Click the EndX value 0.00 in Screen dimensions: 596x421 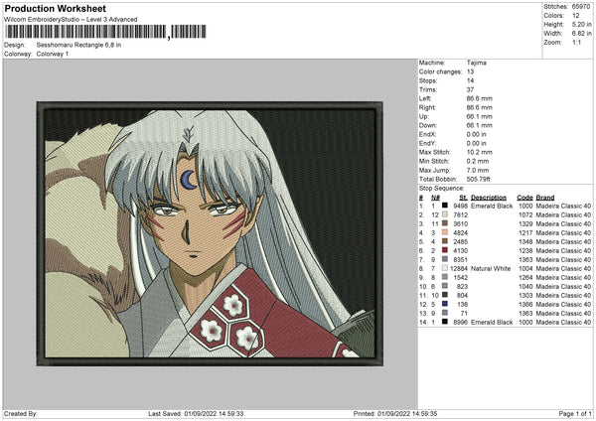tap(476, 134)
